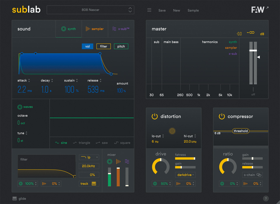Click the compressor release slider
The width and height of the screenshot is (280, 204).
252,167
